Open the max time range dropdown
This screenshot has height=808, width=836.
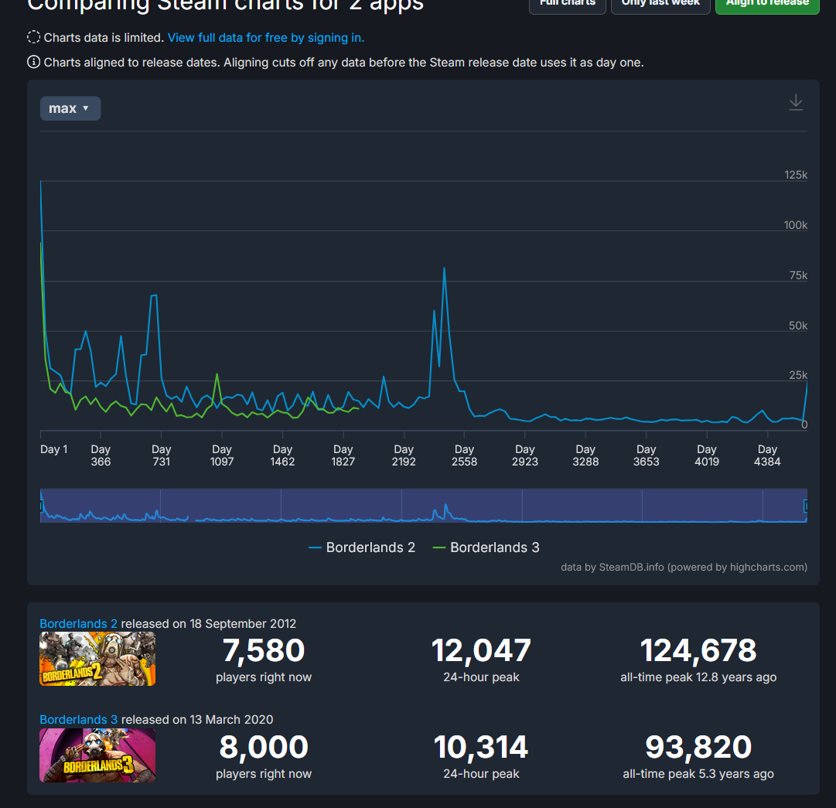(x=70, y=109)
